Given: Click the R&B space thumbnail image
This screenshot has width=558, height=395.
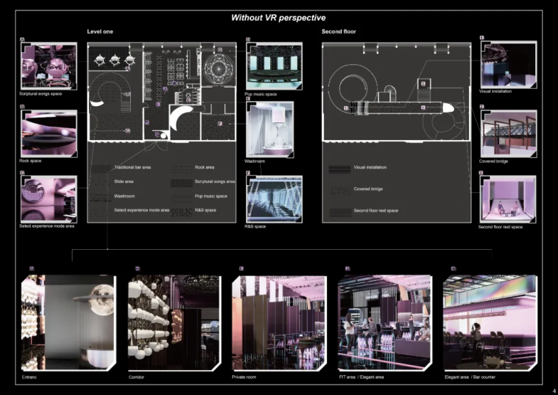Looking at the screenshot, I should (274, 199).
